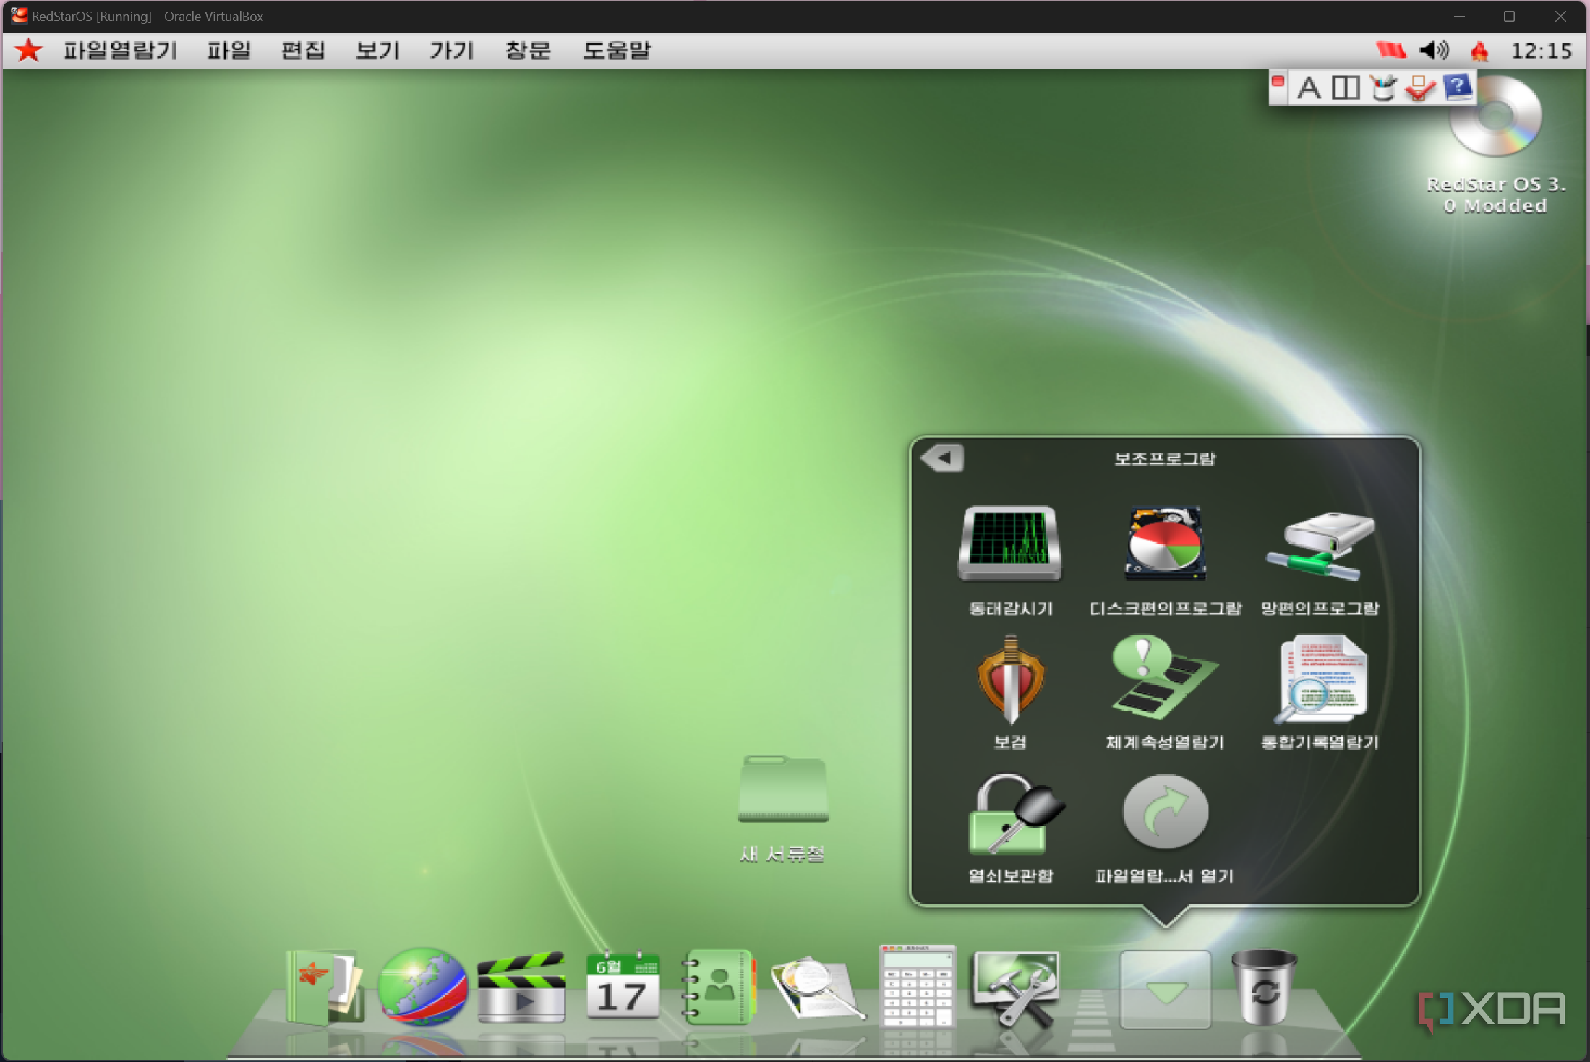1590x1062 pixels.
Task: Click the red checkmark toolbar icon
Action: click(x=1419, y=88)
